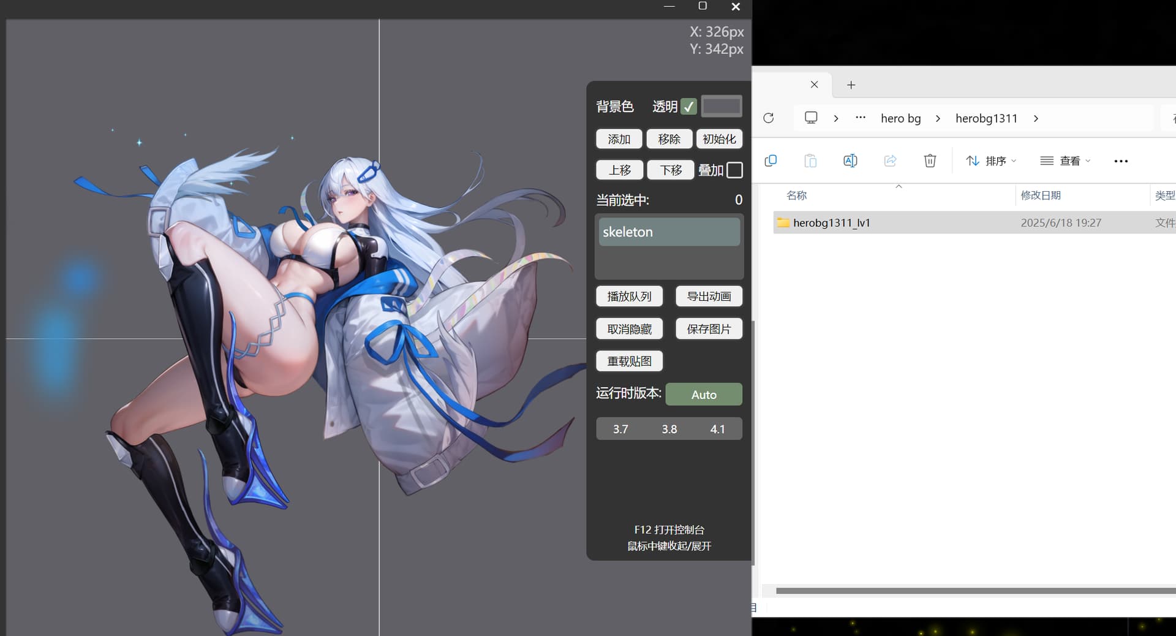Click the horizontal scrollbar in Explorer

[975, 591]
